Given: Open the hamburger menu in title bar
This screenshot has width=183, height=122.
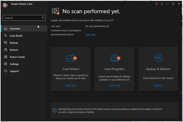Looking at the screenshot, I should (162, 4).
